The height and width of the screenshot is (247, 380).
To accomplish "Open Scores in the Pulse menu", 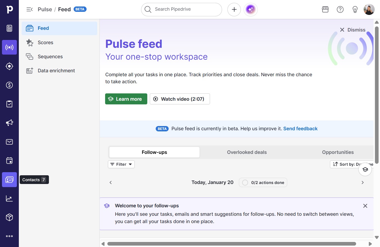I will (59, 42).
